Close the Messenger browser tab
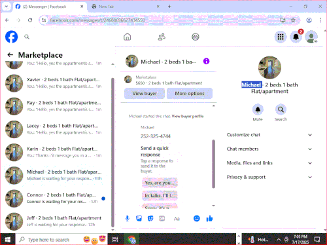Image resolution: width=327 pixels, height=245 pixels. point(82,7)
